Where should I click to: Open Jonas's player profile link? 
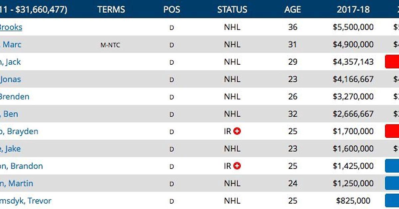[10, 79]
